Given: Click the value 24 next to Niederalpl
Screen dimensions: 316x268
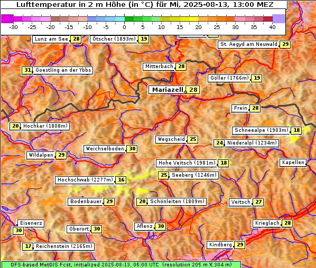Looking at the screenshot, I should (219, 143).
